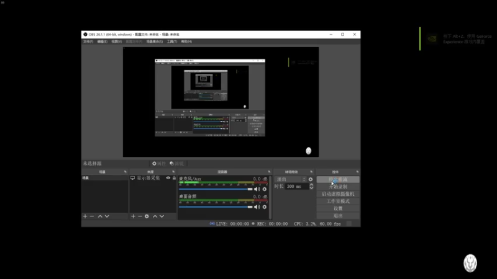The image size is (497, 279).
Task: Click the mixer panel vertical scrollbar
Action: pyautogui.click(x=270, y=198)
